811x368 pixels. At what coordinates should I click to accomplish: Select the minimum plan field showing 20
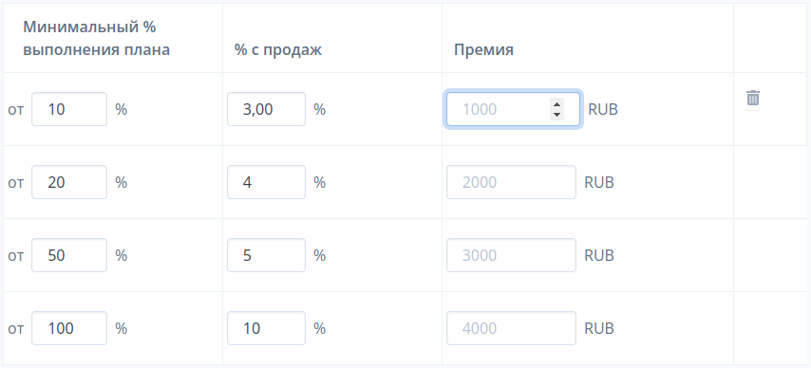click(x=69, y=182)
